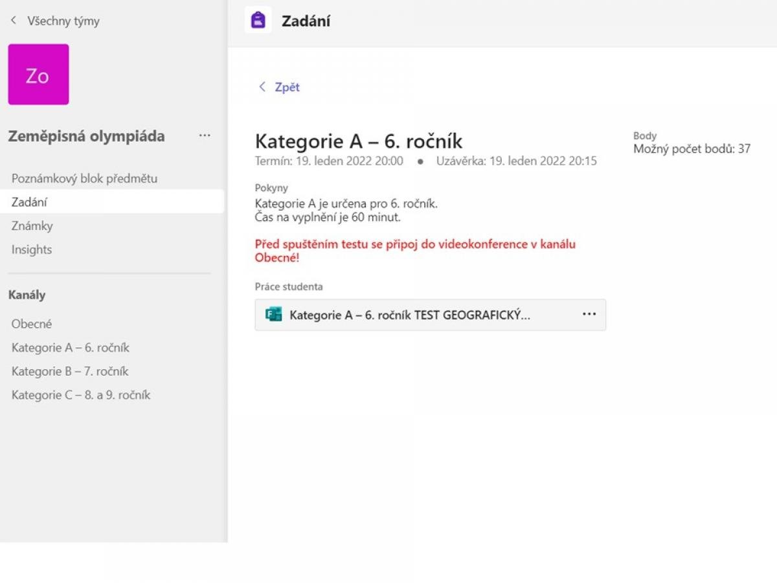Open channel Kategorie B – 7. ročník
Image resolution: width=777 pixels, height=583 pixels.
pos(69,371)
